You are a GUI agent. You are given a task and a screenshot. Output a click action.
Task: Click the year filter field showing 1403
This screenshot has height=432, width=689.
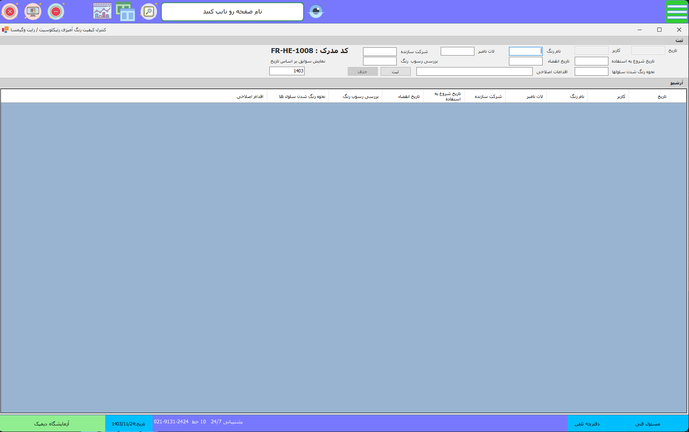tap(287, 71)
